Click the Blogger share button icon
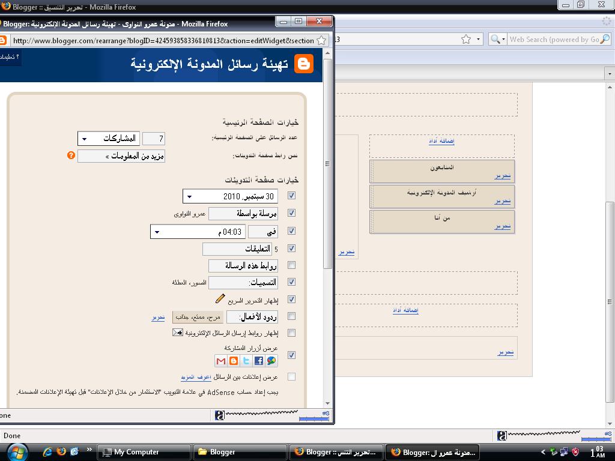This screenshot has height=461, width=615. (x=234, y=361)
